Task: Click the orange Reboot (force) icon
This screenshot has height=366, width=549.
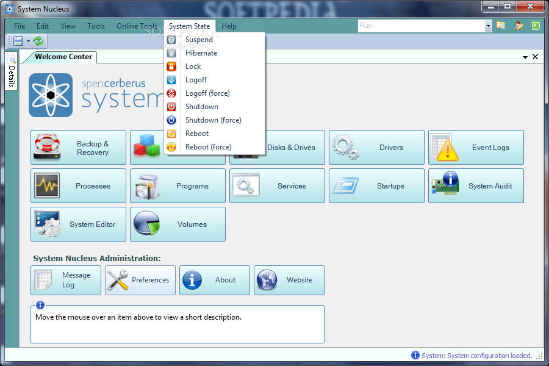Action: click(x=171, y=147)
